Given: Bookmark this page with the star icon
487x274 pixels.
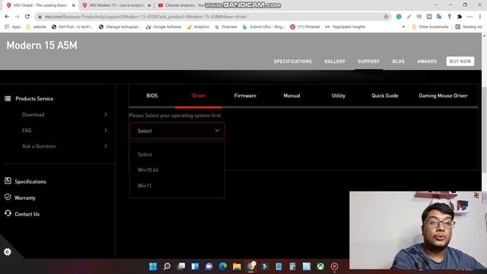Looking at the screenshot, I should click(x=386, y=17).
